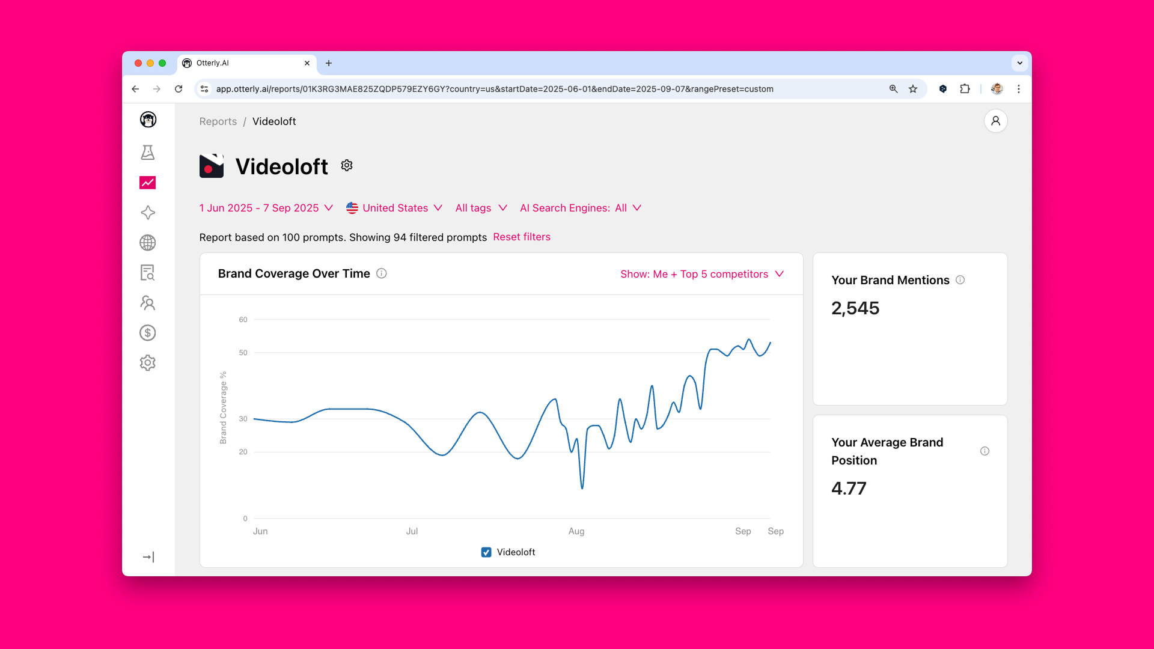Select the flask prompts lab icon
1154x649 pixels.
click(148, 152)
